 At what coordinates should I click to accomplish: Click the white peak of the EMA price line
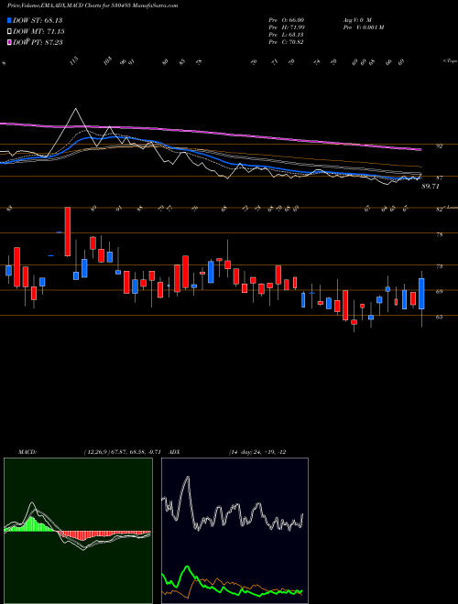point(76,110)
